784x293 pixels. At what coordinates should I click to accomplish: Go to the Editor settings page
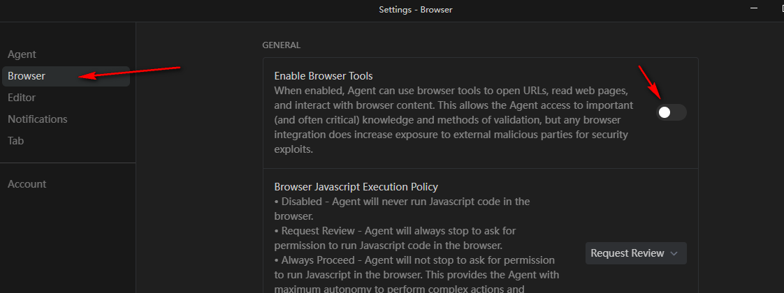click(x=22, y=98)
